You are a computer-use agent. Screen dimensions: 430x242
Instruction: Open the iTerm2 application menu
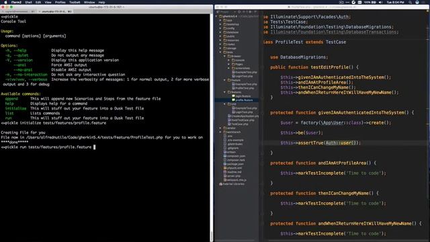16,2
